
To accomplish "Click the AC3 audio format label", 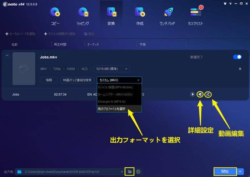I will 84,69.
